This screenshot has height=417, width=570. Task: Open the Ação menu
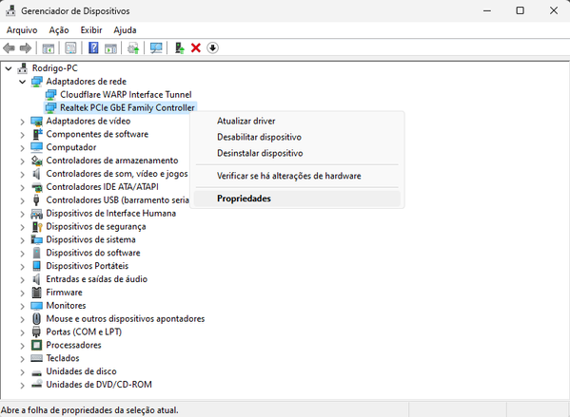click(x=59, y=30)
